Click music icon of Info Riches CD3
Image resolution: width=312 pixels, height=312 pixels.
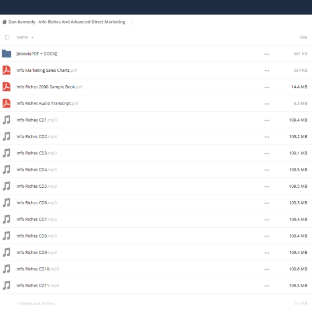coord(7,153)
